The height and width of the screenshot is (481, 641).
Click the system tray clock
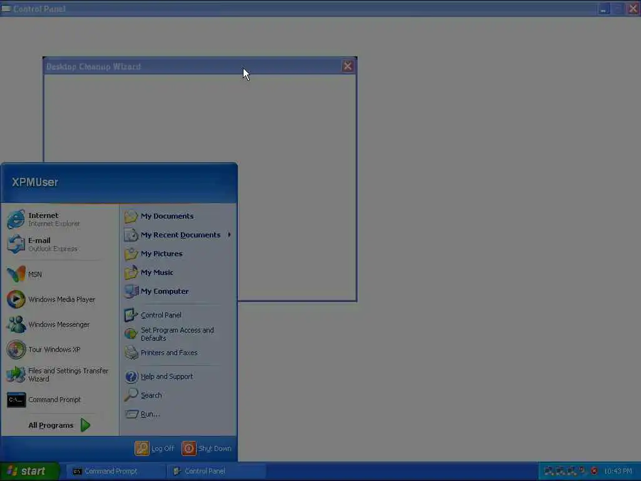tap(618, 471)
